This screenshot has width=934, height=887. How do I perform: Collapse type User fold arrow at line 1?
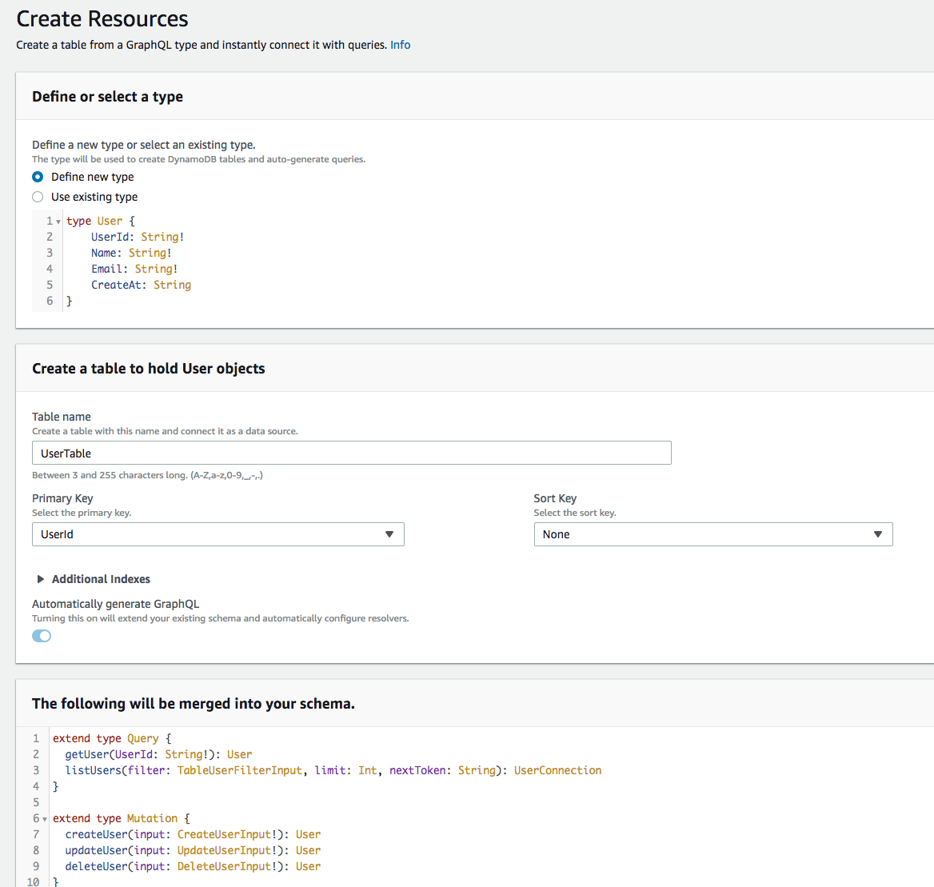point(58,222)
